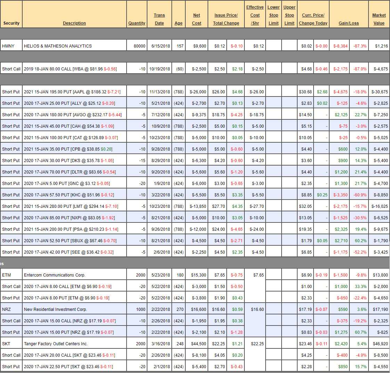The image size is (390, 373).
Task: Click the AAPL 195.00 PUT description
Action: tap(72, 92)
